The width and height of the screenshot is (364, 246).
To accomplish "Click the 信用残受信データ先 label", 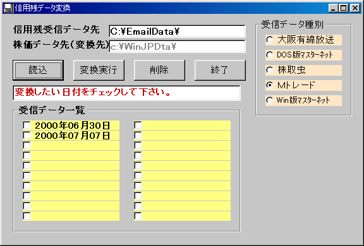I will pyautogui.click(x=56, y=30).
